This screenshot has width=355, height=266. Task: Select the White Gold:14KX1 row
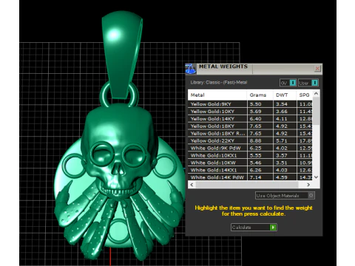click(x=250, y=170)
